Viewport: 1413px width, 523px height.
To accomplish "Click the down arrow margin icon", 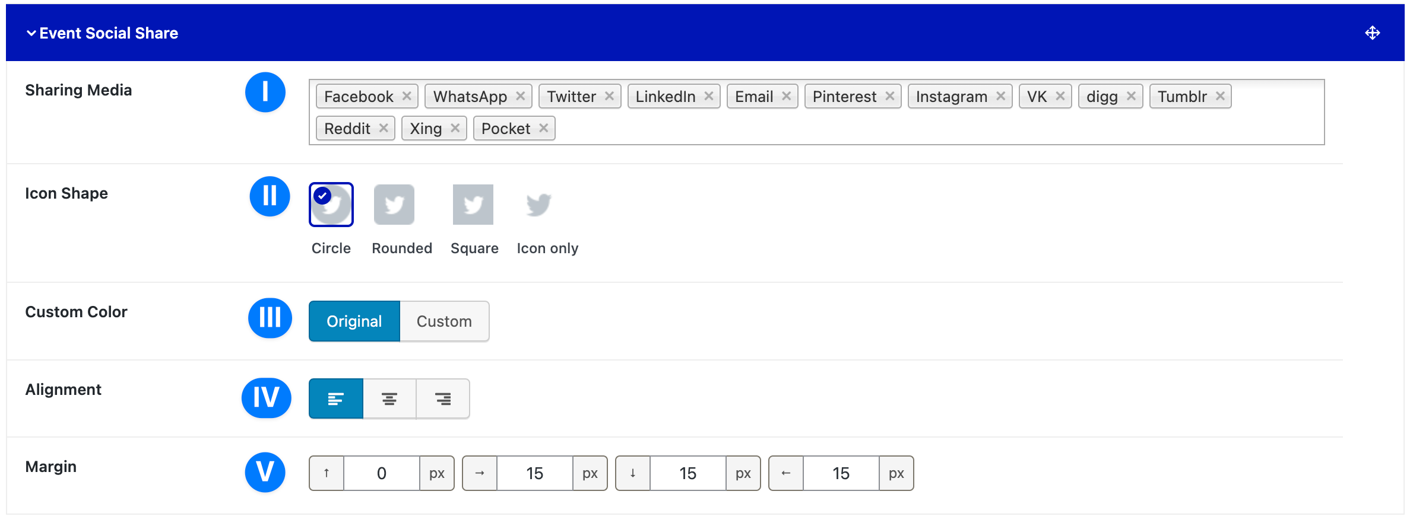I will click(633, 473).
